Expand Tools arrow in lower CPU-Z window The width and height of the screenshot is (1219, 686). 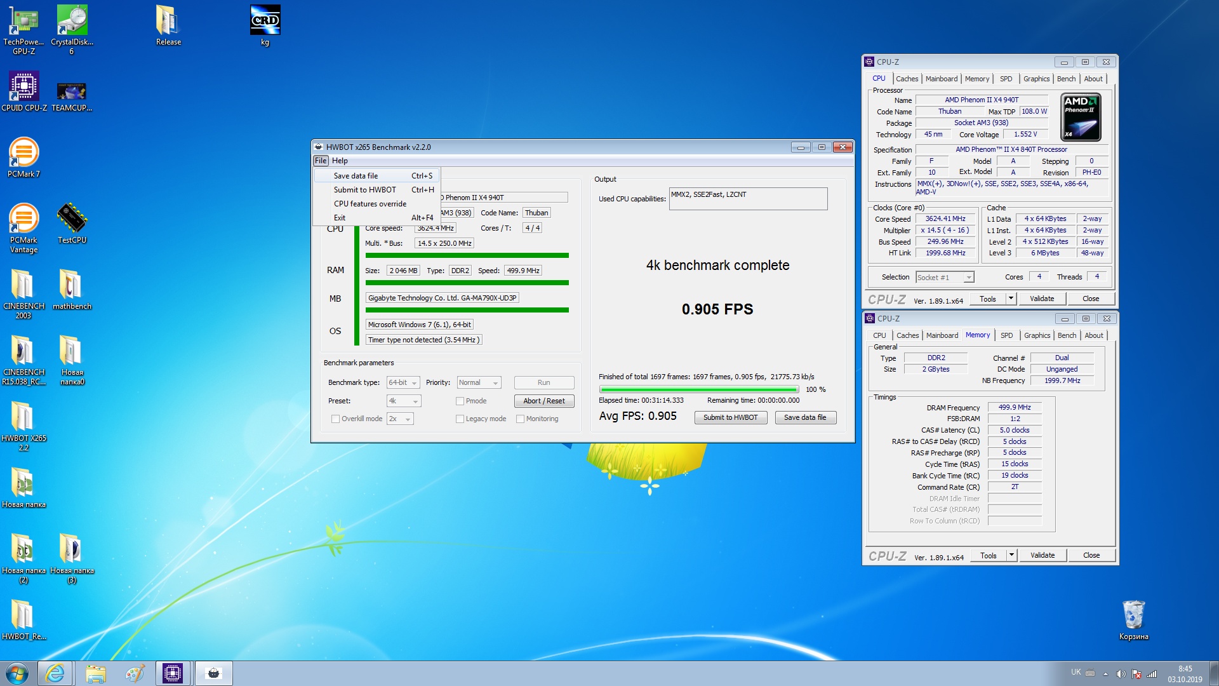tap(1012, 555)
